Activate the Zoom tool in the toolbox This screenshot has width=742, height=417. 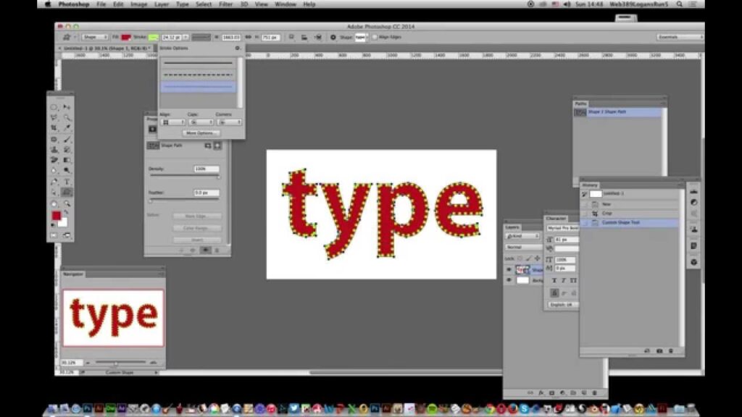point(67,203)
